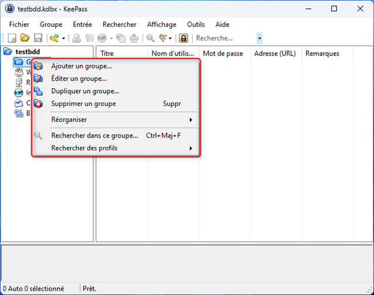Click the '0 Auto 0 sélectionné' status text
Viewport: 374px width, 295px height.
coord(33,289)
